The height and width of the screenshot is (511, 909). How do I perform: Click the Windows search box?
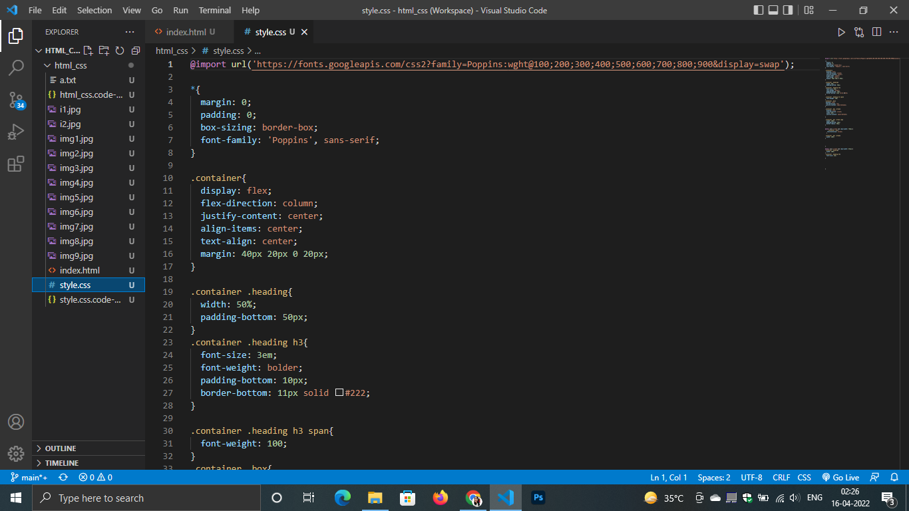[146, 498]
